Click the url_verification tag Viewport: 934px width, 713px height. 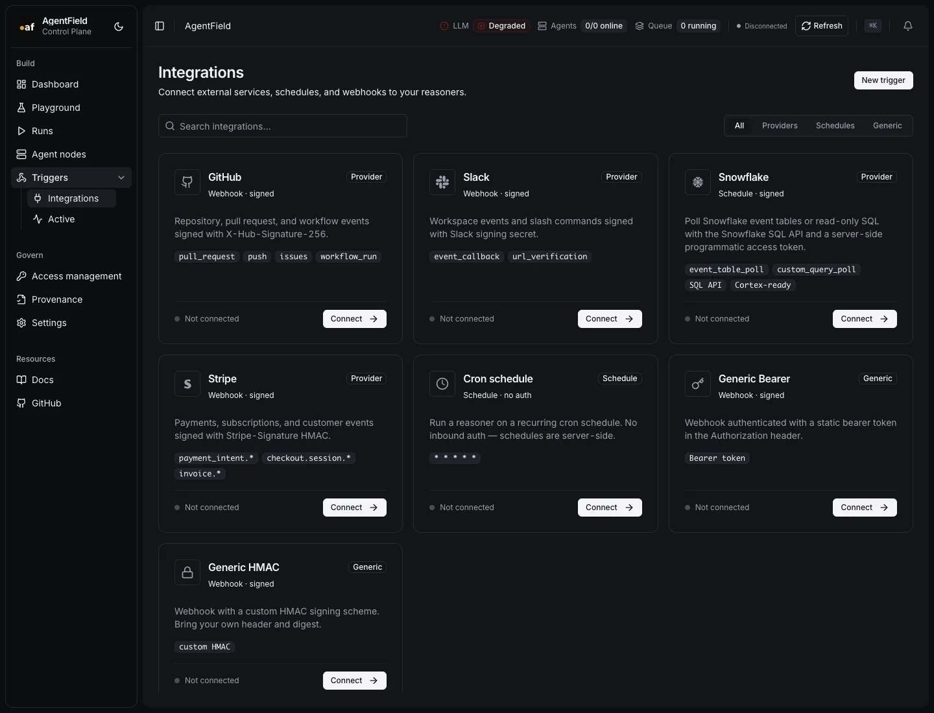coord(550,257)
